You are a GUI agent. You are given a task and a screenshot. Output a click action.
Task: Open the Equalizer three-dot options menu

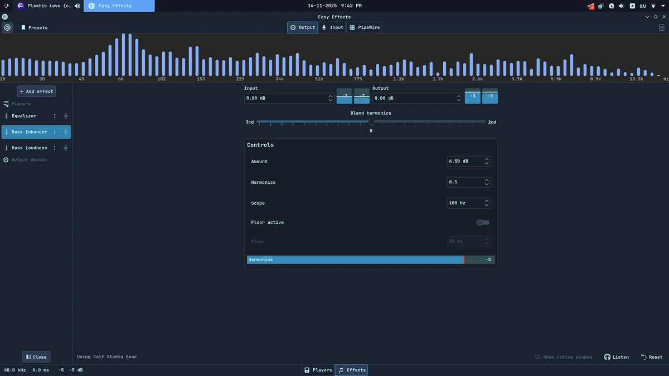[x=55, y=116]
